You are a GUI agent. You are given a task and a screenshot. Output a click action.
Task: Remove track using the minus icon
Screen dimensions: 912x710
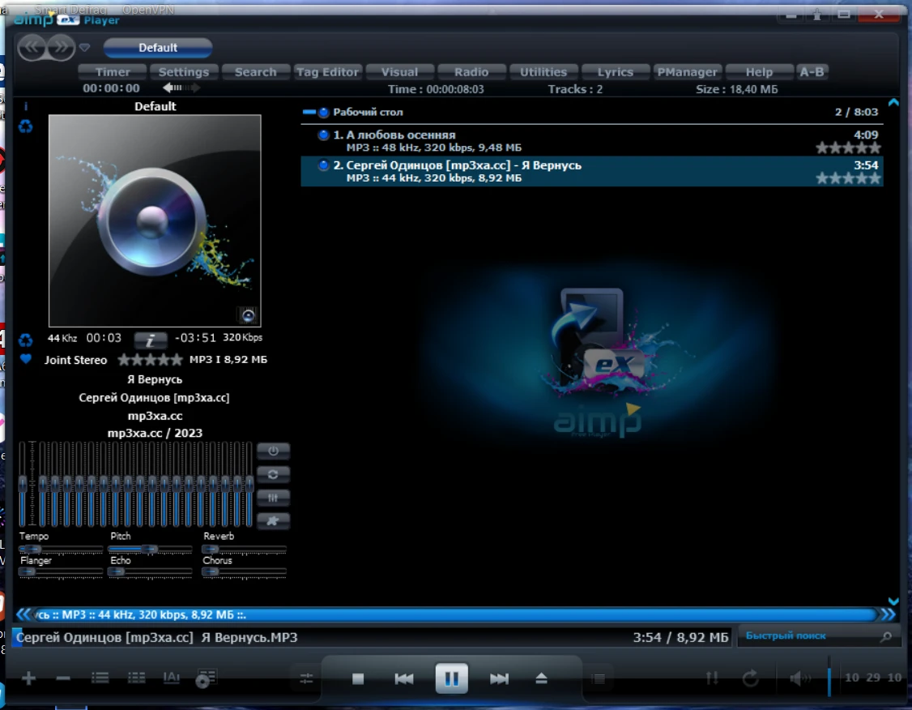(x=63, y=678)
